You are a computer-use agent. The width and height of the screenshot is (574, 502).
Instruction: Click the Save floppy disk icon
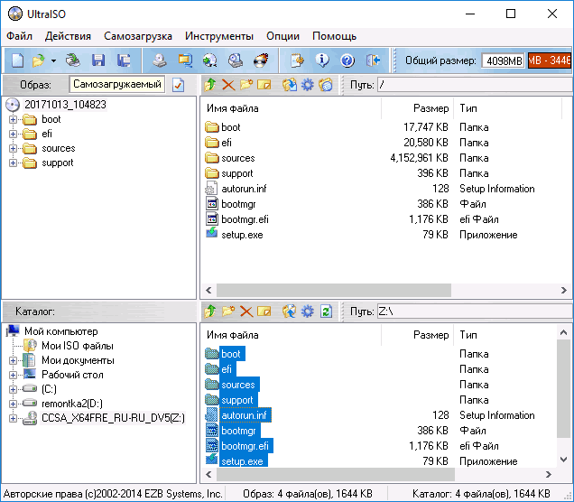pos(98,60)
